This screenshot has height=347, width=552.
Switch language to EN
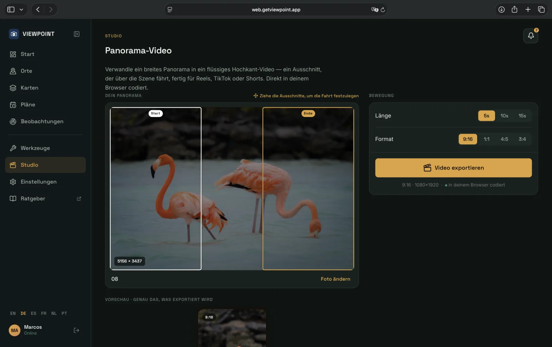(x=13, y=314)
